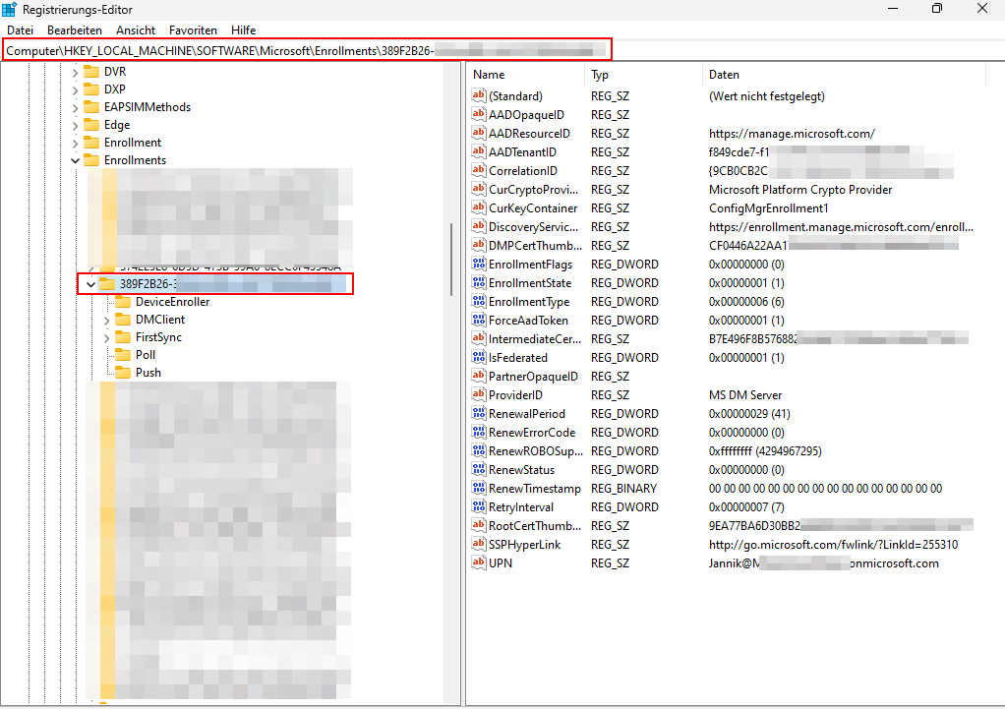1005x709 pixels.
Task: Expand the DMClient subkey
Action: [x=107, y=320]
